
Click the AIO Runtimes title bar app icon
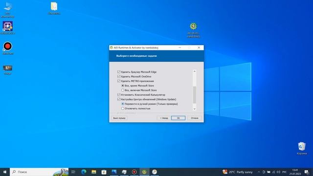(x=112, y=48)
